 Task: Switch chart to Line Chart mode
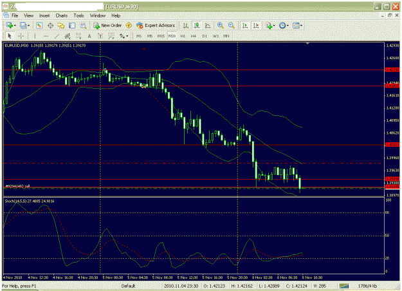pos(208,25)
